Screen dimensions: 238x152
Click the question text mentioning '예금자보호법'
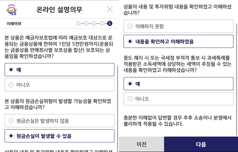pos(59,47)
